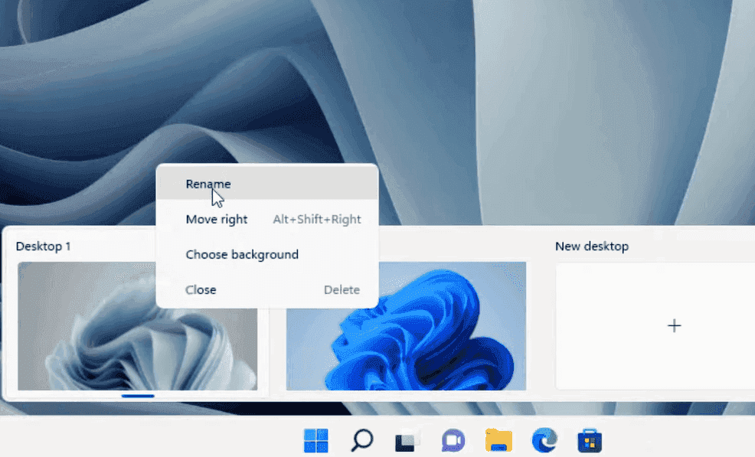
Task: Select Close to delete the desktop
Action: pos(267,290)
